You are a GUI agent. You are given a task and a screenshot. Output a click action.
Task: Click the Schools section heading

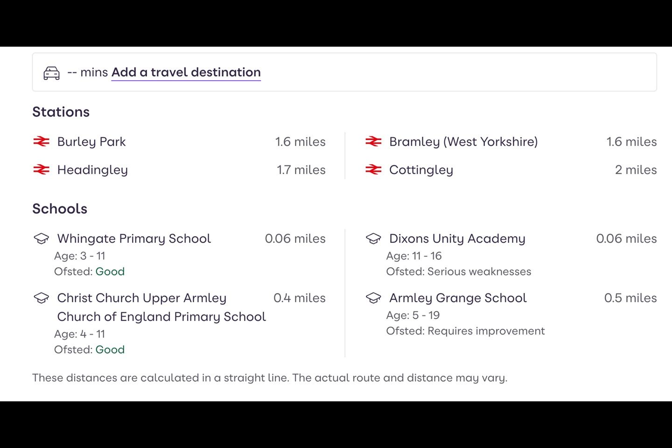60,209
